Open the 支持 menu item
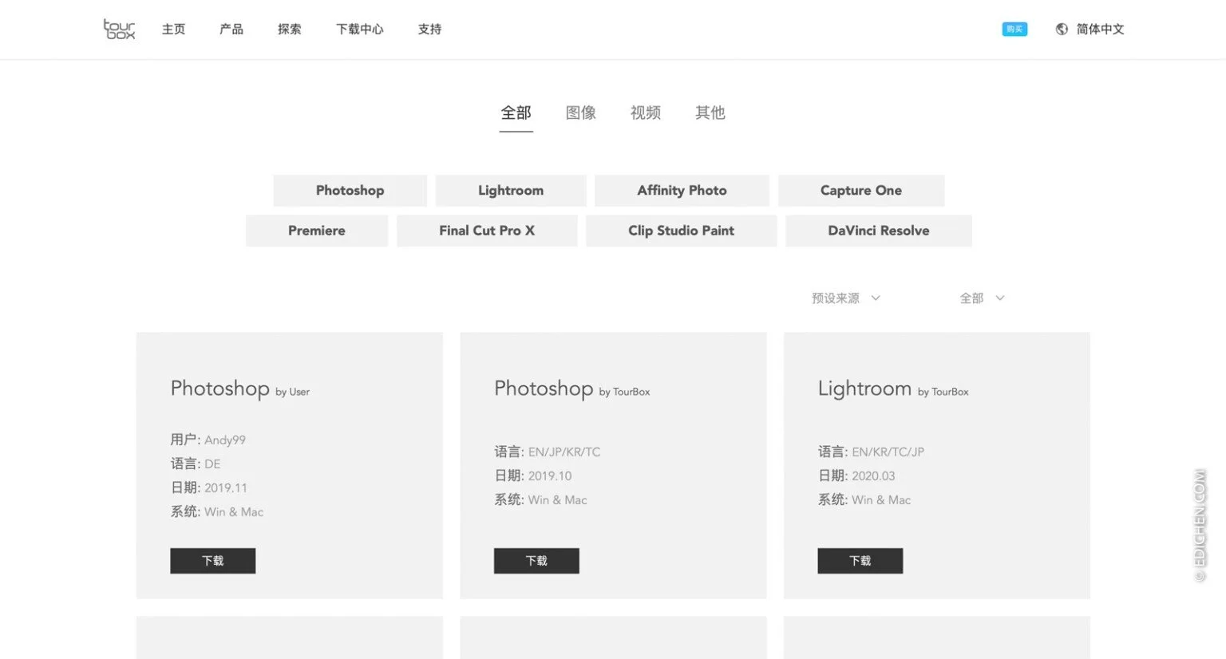Image resolution: width=1226 pixels, height=659 pixels. [x=429, y=30]
